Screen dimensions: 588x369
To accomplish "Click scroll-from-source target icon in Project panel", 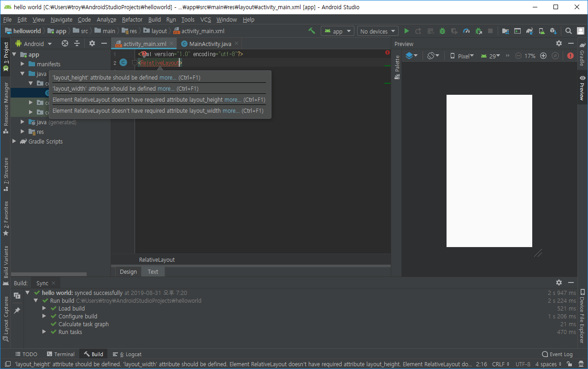I will [x=65, y=43].
